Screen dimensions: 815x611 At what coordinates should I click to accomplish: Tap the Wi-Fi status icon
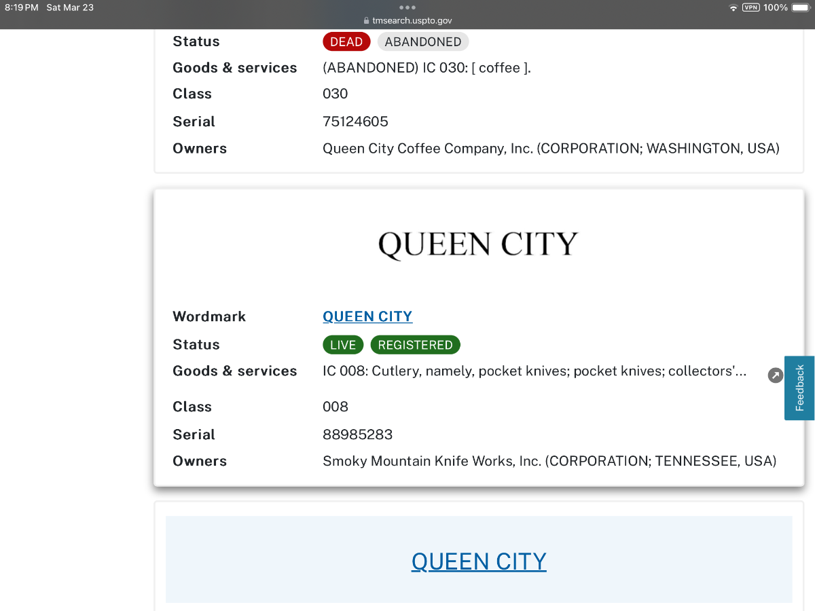pos(733,7)
